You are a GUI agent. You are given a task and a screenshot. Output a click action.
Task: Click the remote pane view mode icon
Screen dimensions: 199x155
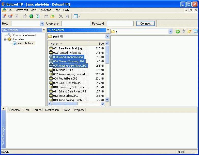[x=195, y=32]
